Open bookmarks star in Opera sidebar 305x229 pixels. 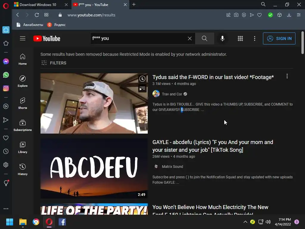coord(6,43)
